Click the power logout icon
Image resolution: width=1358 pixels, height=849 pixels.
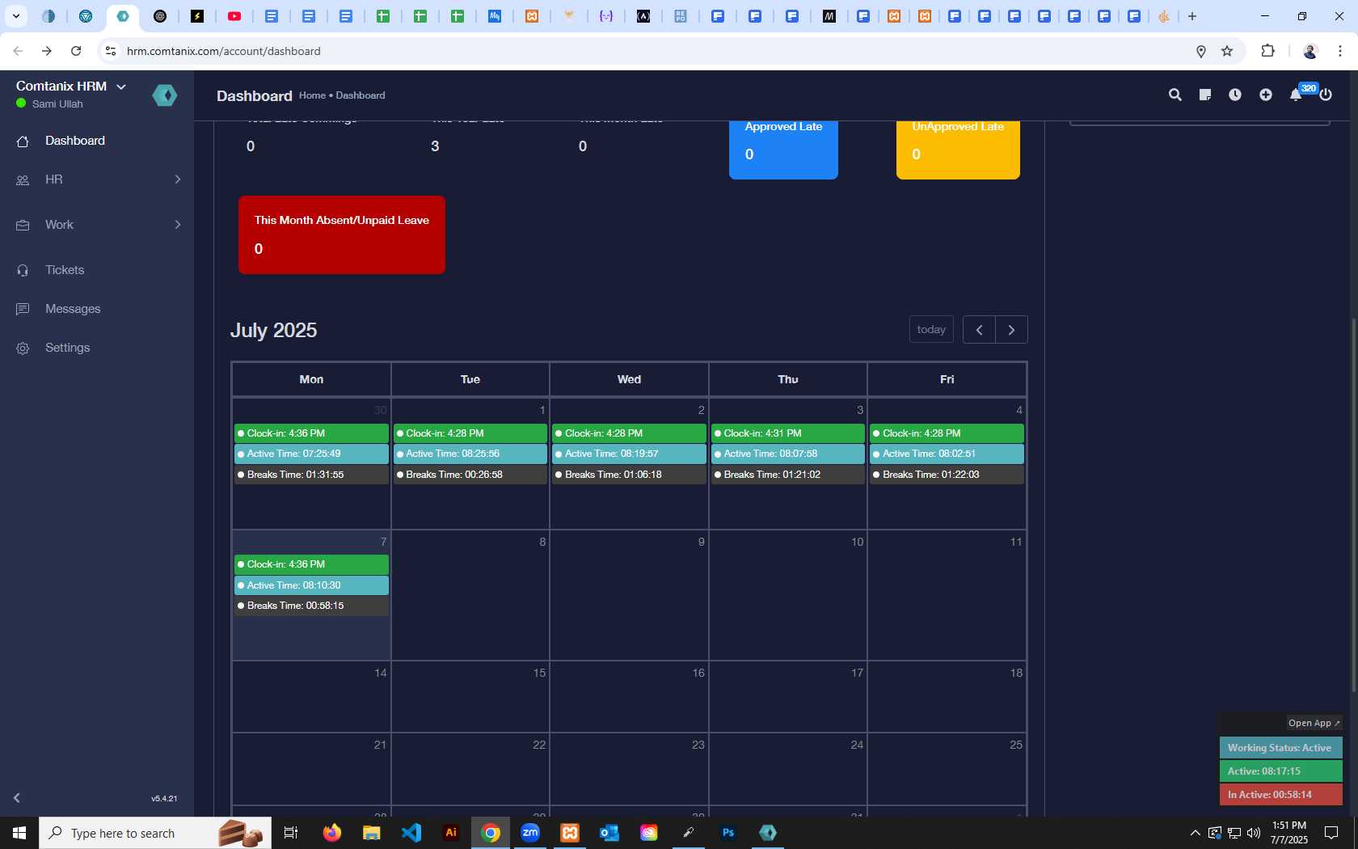1326,95
